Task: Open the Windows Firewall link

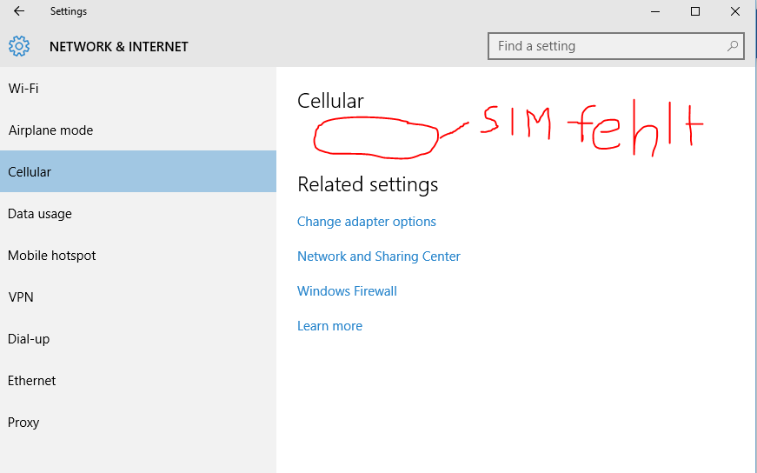Action: (x=347, y=291)
